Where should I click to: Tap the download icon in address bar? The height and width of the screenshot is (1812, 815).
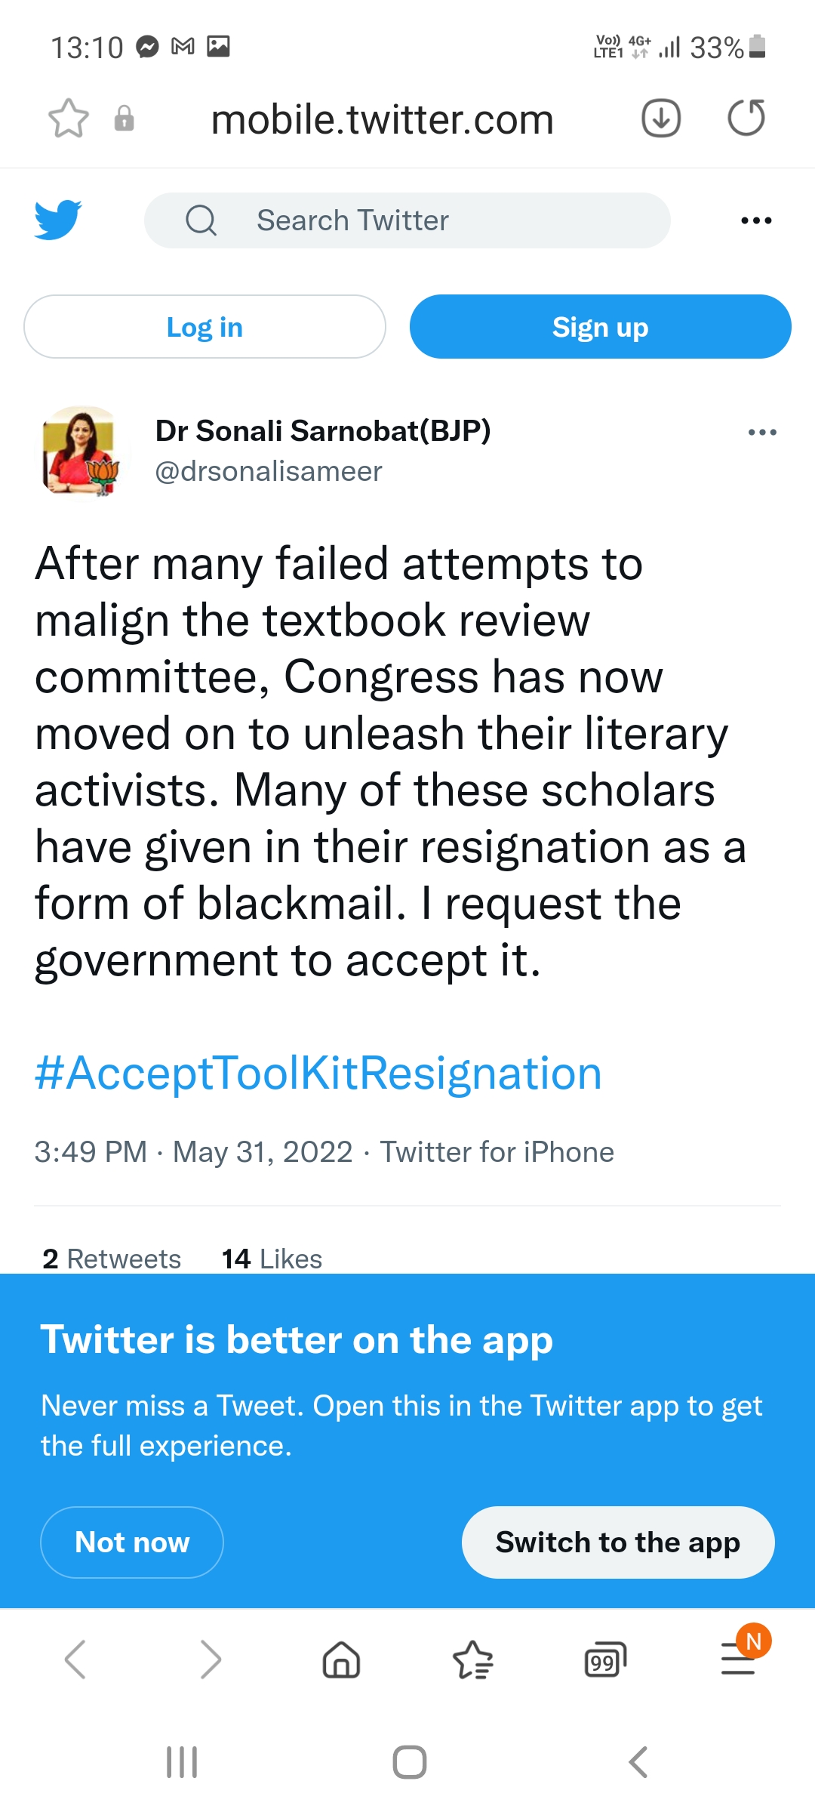coord(661,119)
